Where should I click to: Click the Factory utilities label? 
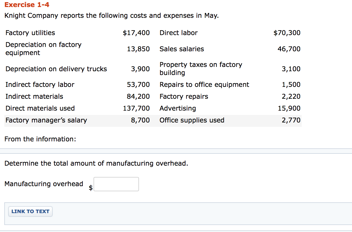(30, 33)
